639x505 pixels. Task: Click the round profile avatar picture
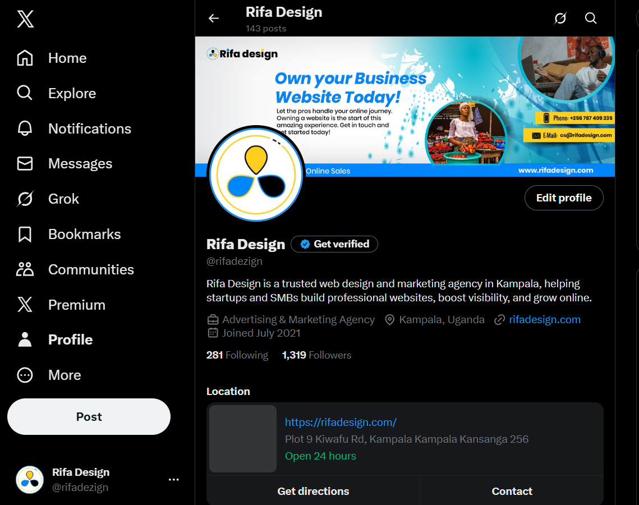[x=256, y=173]
